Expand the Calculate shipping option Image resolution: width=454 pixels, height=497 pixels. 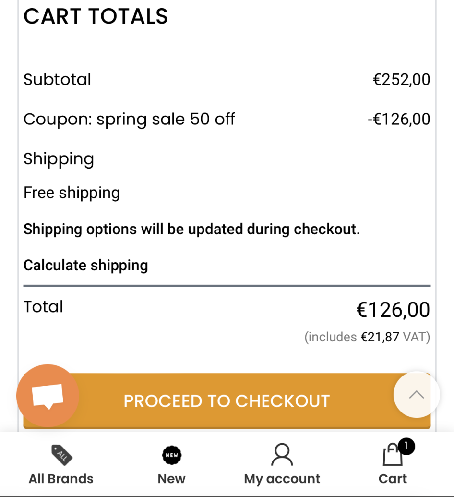(x=85, y=265)
